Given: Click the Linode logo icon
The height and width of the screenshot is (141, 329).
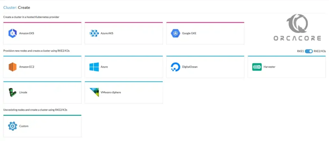Looking at the screenshot, I should pos(13,92).
